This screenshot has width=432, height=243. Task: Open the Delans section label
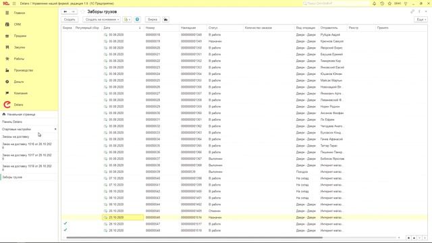18,105
